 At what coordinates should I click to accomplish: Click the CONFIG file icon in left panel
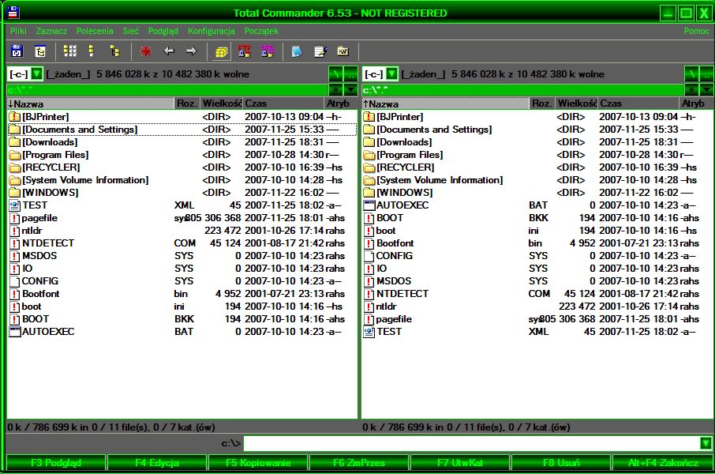14,281
